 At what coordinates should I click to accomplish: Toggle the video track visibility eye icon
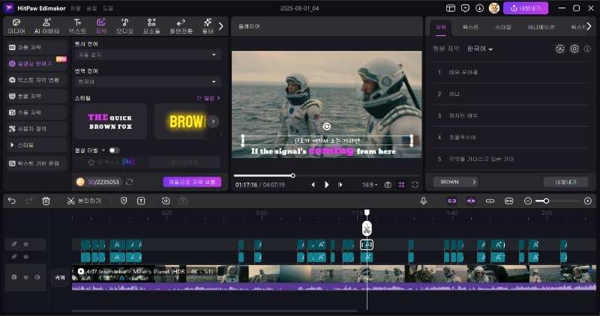coord(26,277)
